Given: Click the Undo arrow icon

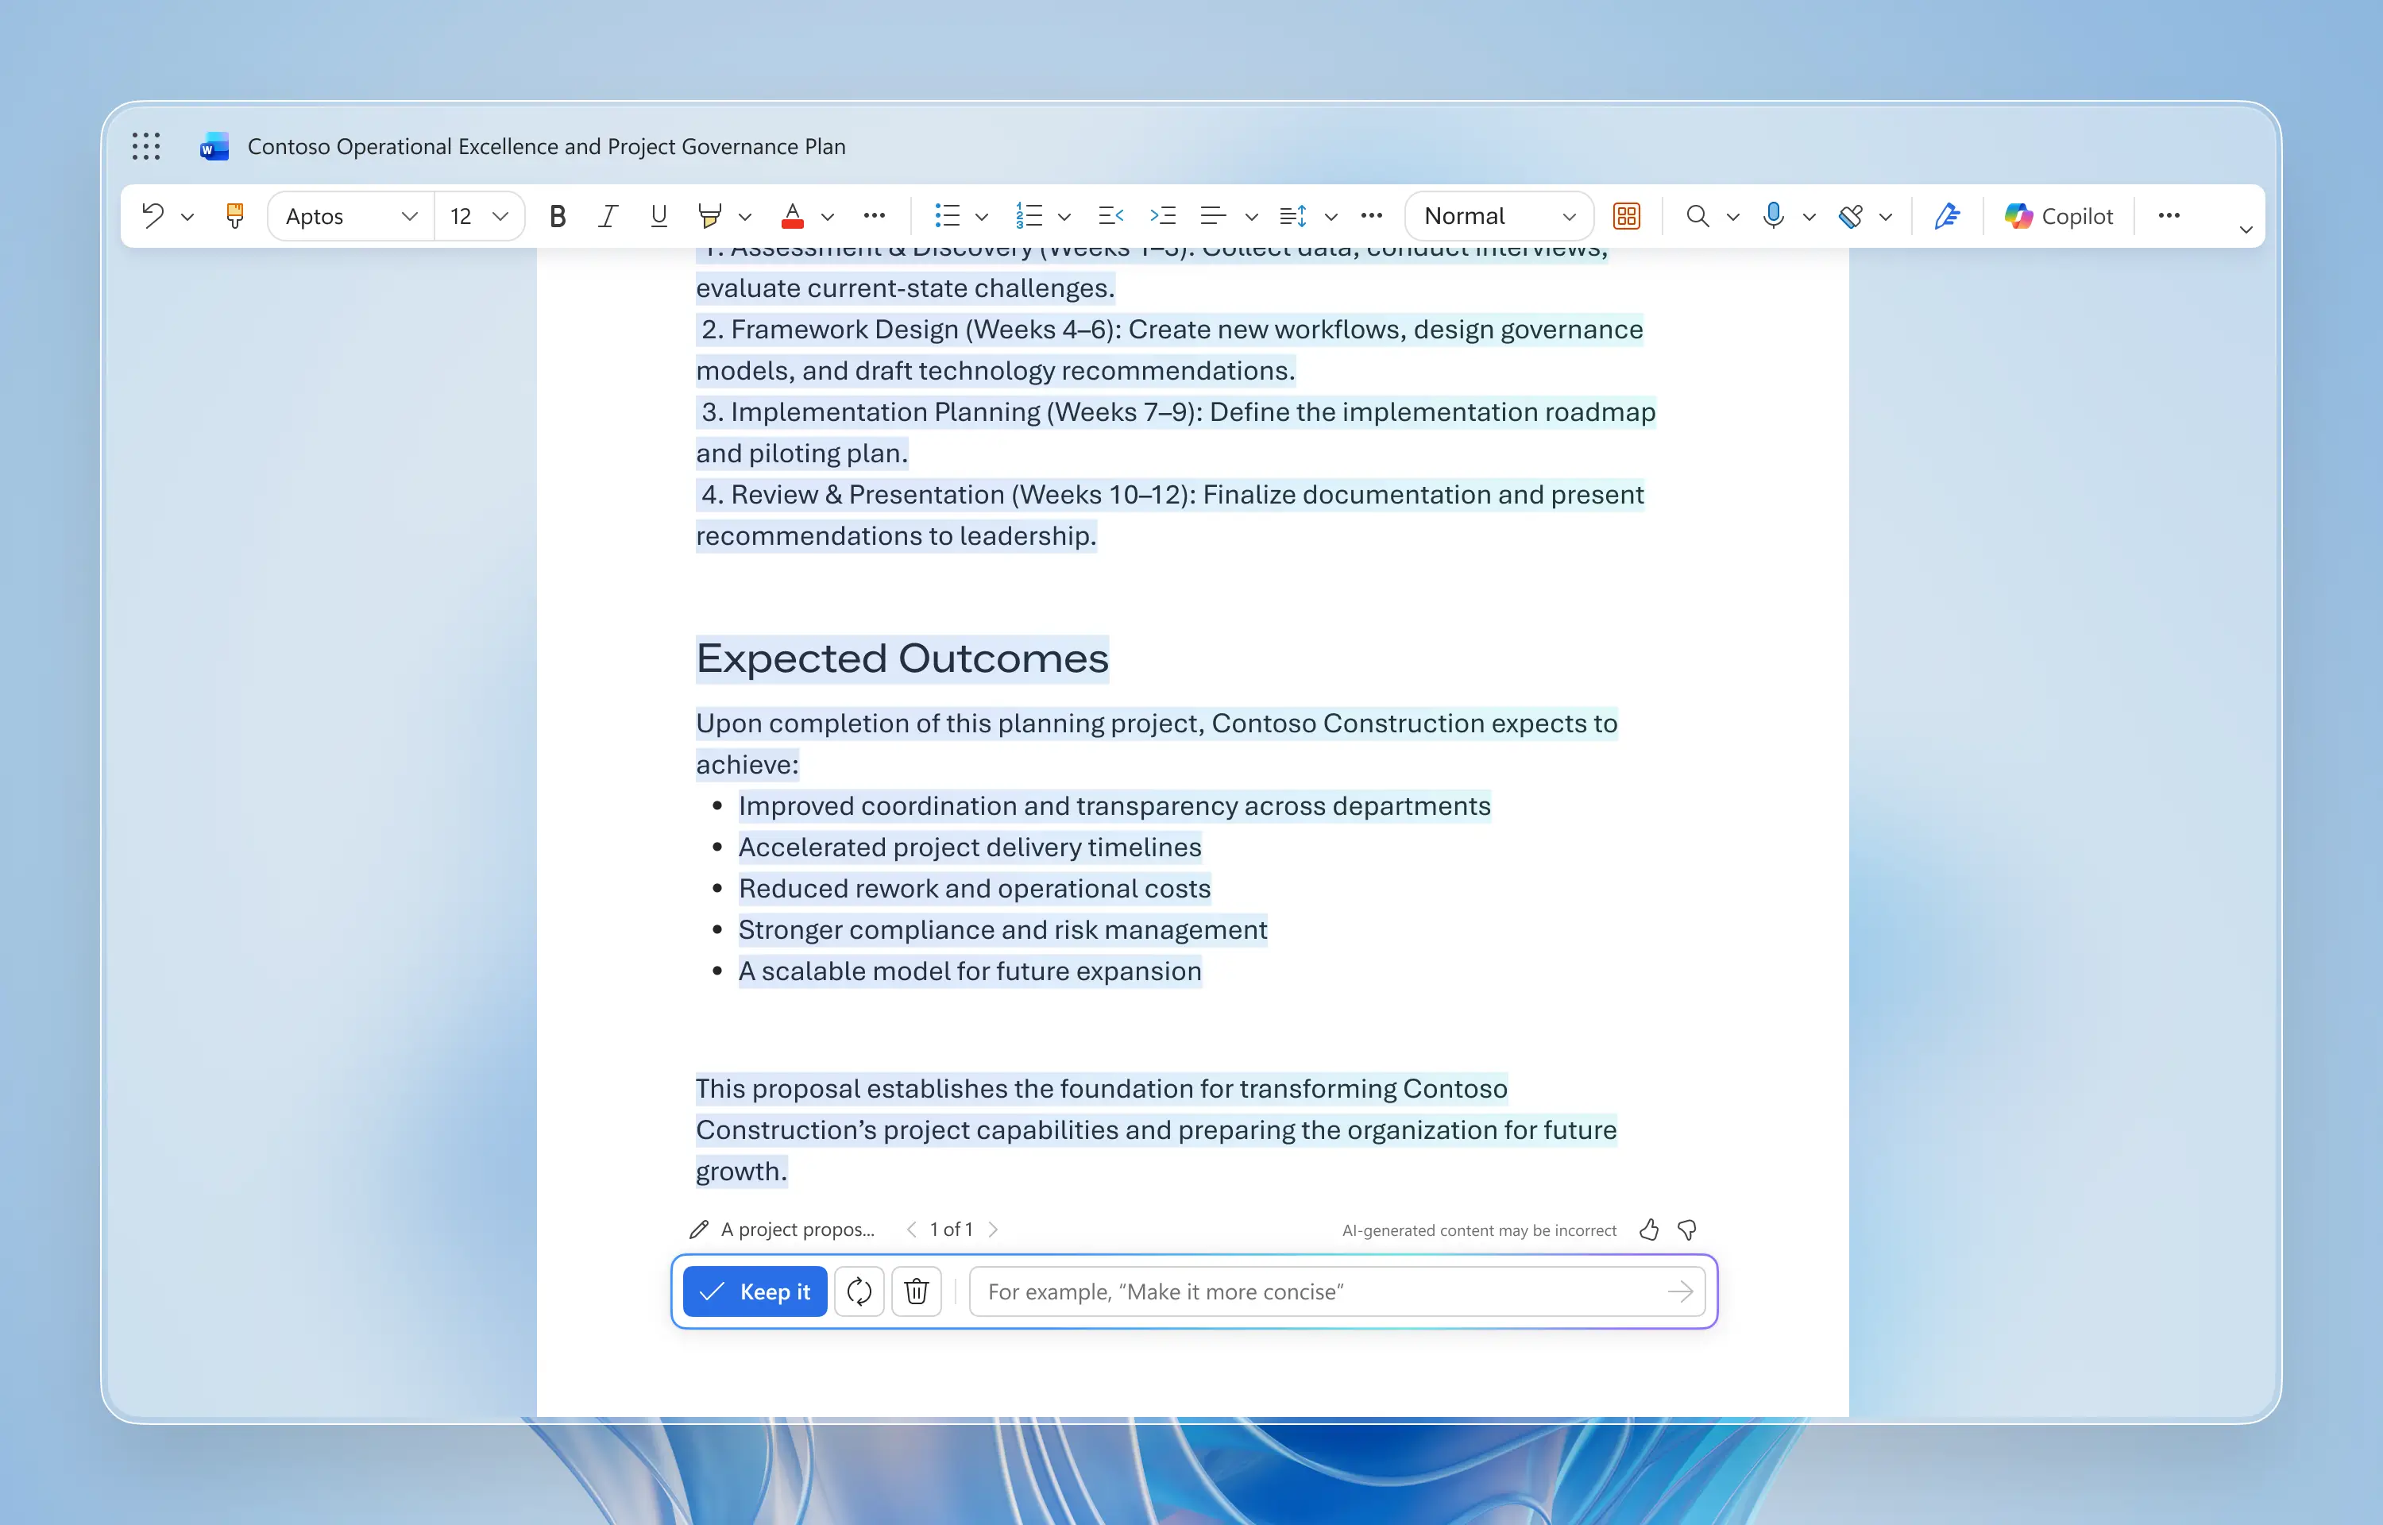Looking at the screenshot, I should click(x=153, y=216).
